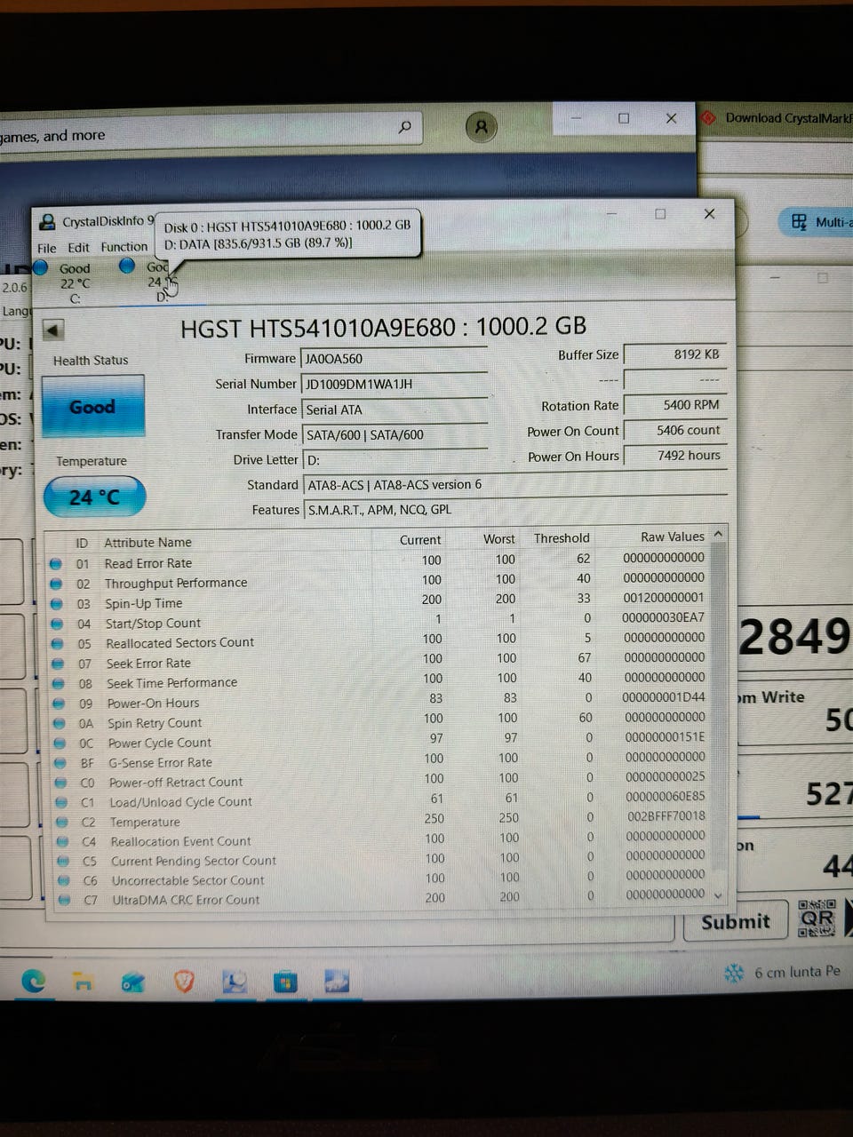Open the Download CrystalMark browser tab
The width and height of the screenshot is (853, 1137).
coord(776,117)
